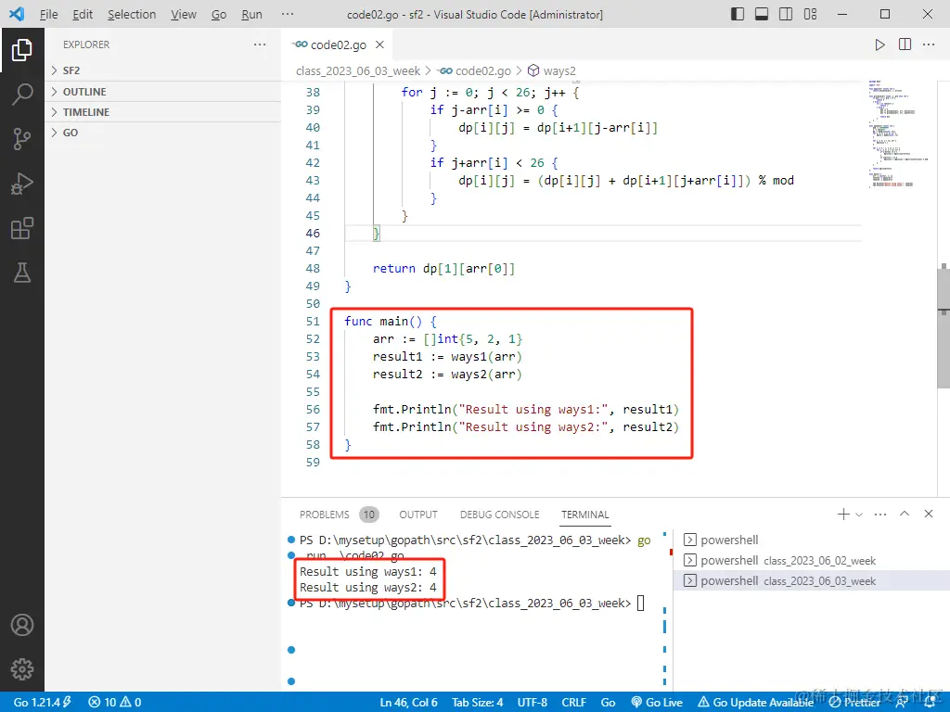Viewport: 950px width, 712px height.
Task: Click class_2023_06_03_week breadcrumb folder
Action: pyautogui.click(x=358, y=70)
